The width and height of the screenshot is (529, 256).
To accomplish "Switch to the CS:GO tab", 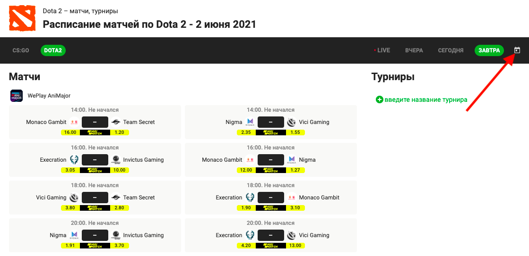I will pos(21,50).
